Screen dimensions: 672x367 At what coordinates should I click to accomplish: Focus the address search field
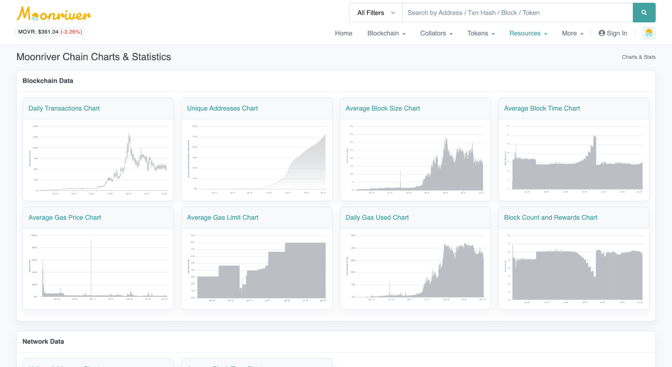click(517, 13)
